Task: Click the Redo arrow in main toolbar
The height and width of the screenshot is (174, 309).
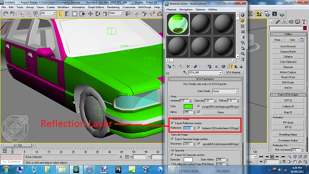Action: (12, 14)
